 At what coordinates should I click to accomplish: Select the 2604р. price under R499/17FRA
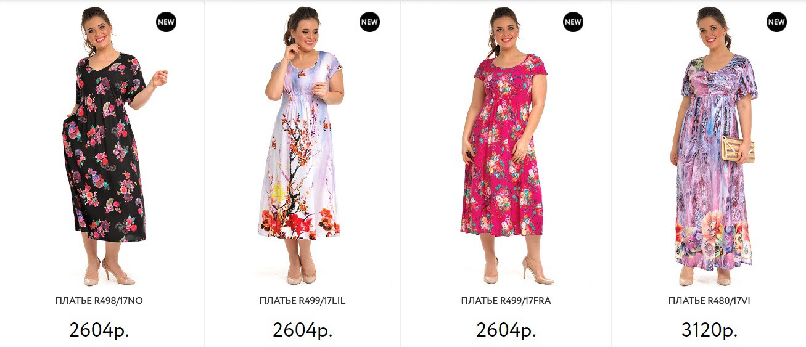[506, 330]
